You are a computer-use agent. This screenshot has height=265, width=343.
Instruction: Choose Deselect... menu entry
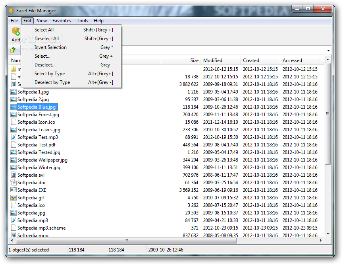tap(71, 65)
